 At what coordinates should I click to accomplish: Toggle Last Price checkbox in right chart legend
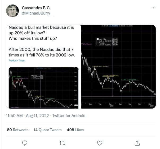click(98, 39)
